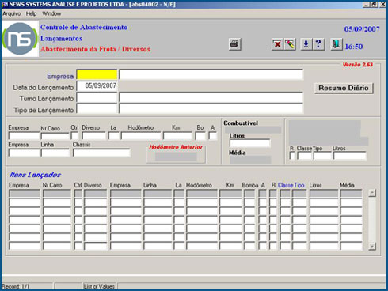Screen dimensions: 388x291
Task: Click the time 16:50 in header
Action: (x=354, y=47)
